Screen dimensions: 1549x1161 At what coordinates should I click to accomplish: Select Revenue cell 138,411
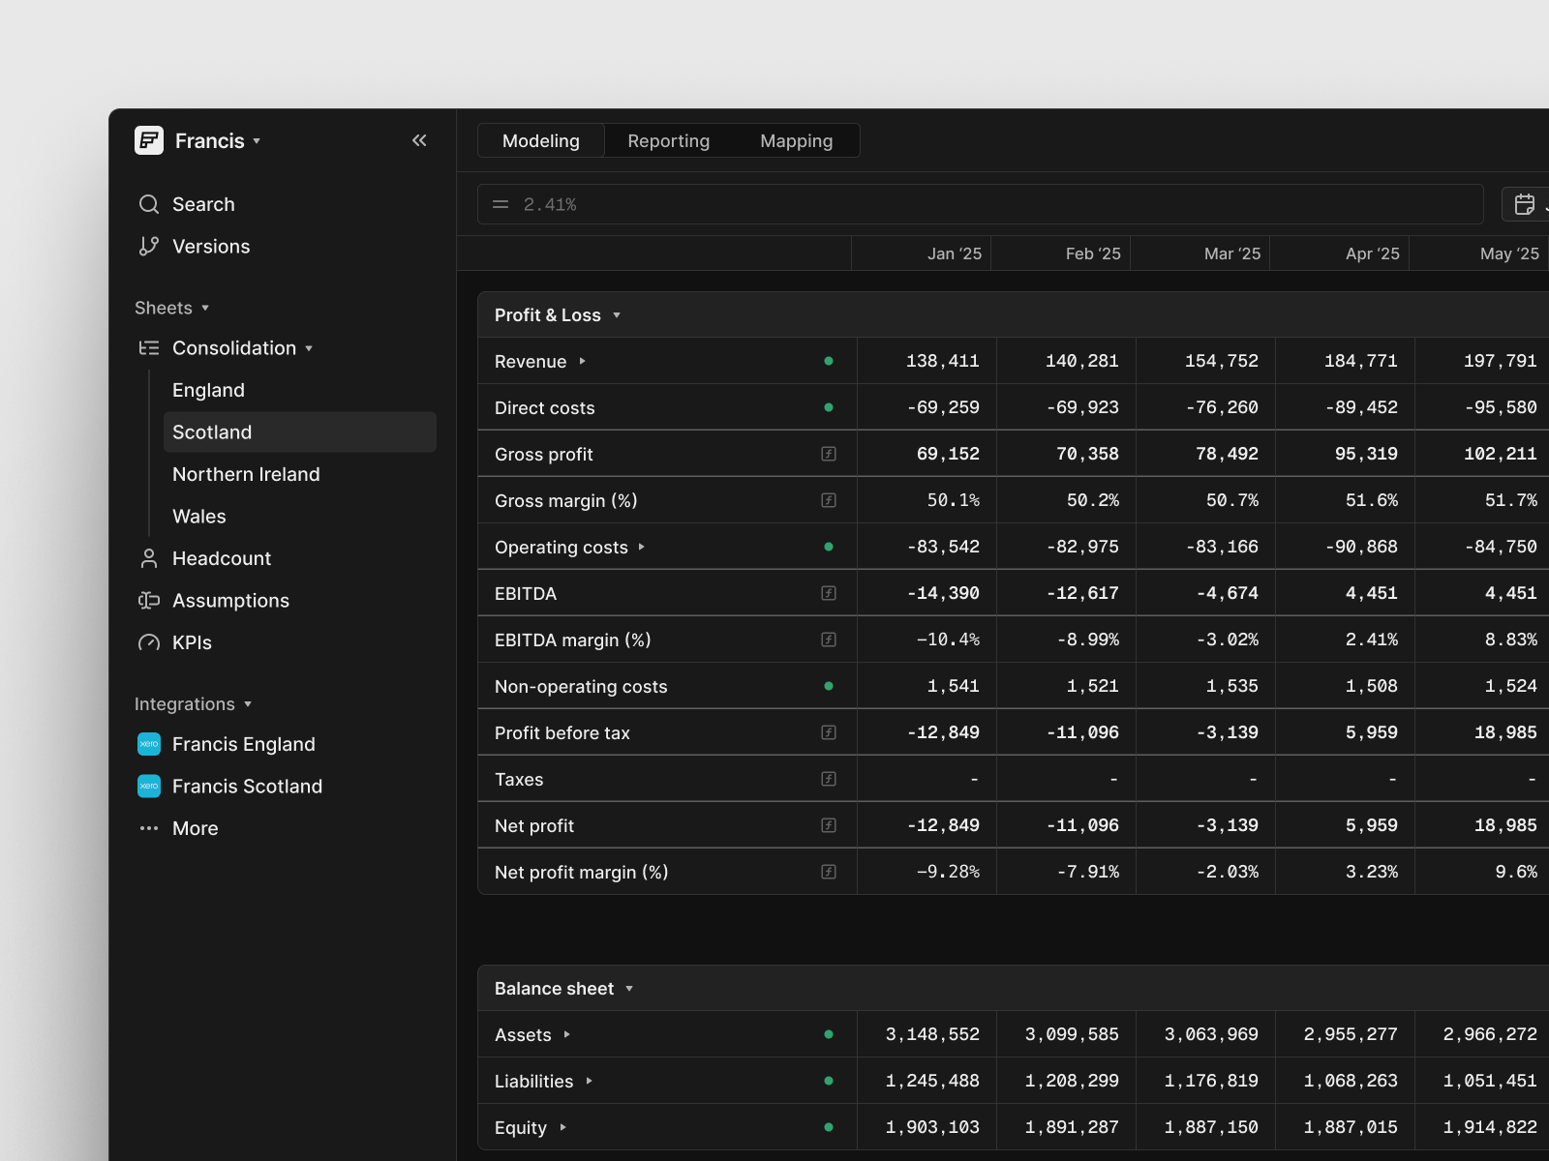click(x=926, y=361)
